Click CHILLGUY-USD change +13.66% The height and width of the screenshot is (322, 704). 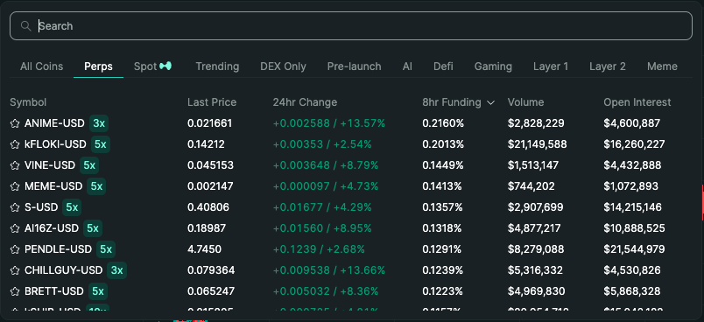(363, 270)
